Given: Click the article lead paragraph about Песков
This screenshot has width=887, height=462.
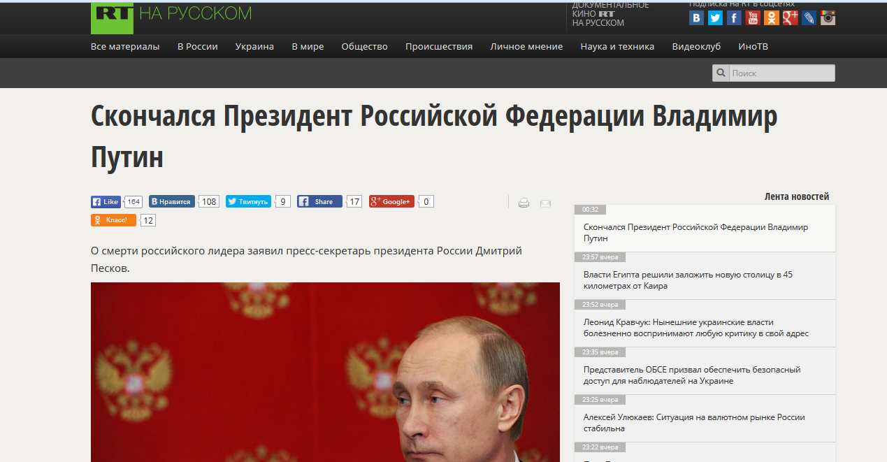Looking at the screenshot, I should 306,259.
